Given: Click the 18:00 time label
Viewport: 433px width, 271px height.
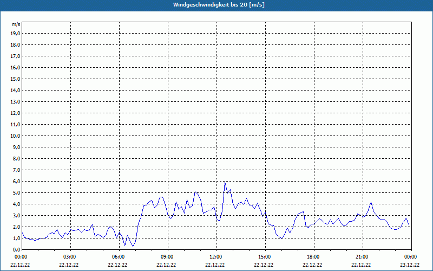Looking at the screenshot, I should tap(314, 257).
